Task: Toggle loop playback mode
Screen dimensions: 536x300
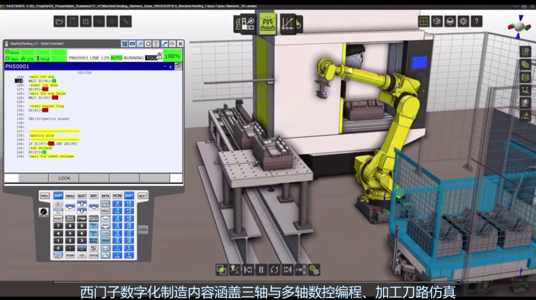Action: pyautogui.click(x=274, y=269)
